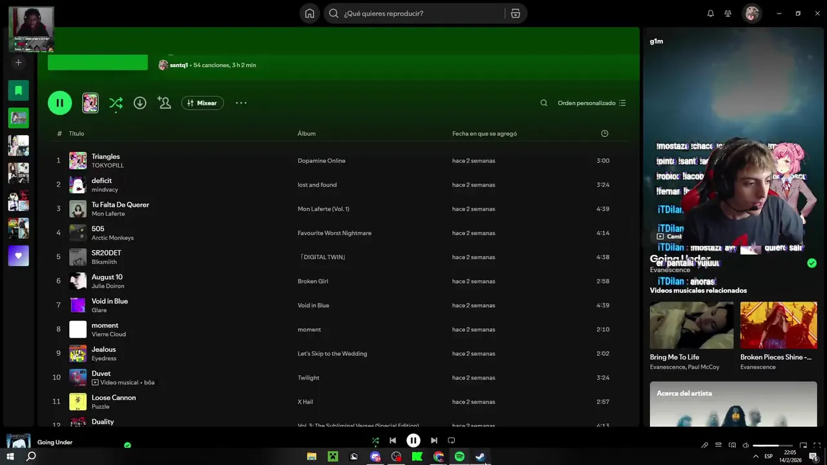The height and width of the screenshot is (465, 827).
Task: Open Steam from the taskbar
Action: [481, 457]
